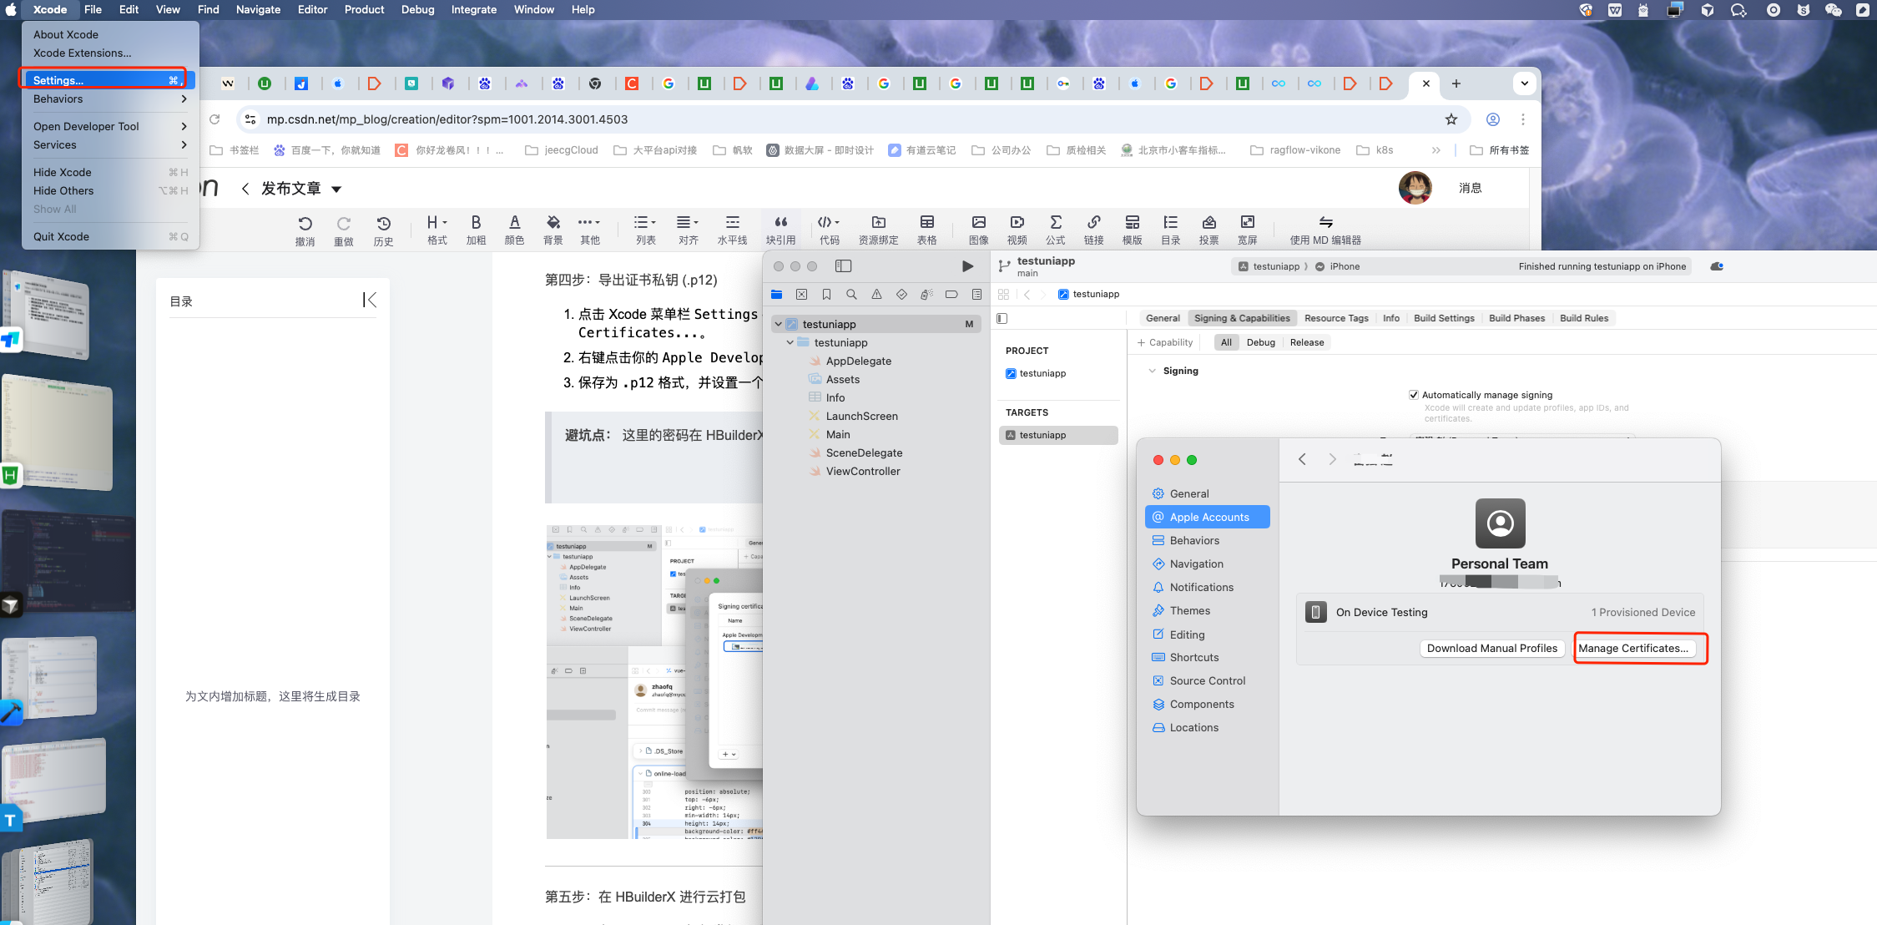Select the Find navigator magnifier icon
Viewport: 1877px width, 925px height.
point(851,294)
